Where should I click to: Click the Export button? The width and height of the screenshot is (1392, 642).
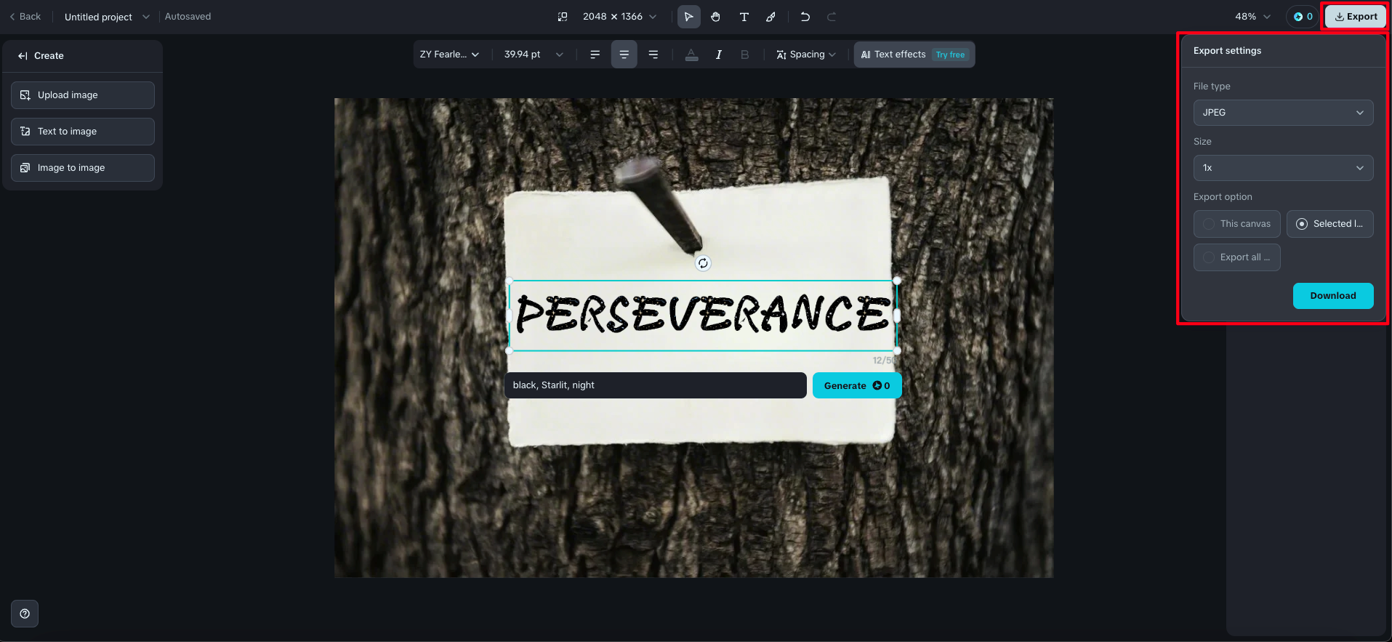[1356, 17]
